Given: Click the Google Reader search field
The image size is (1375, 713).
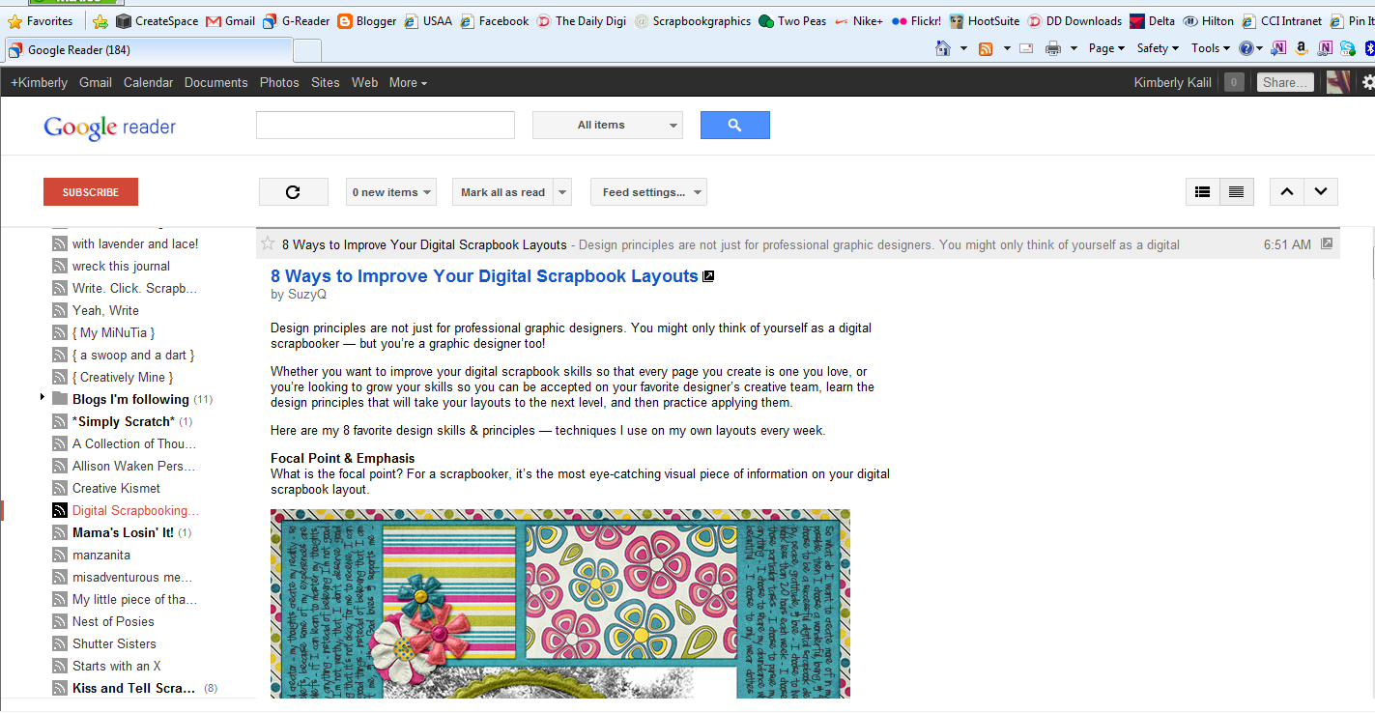Looking at the screenshot, I should point(386,125).
